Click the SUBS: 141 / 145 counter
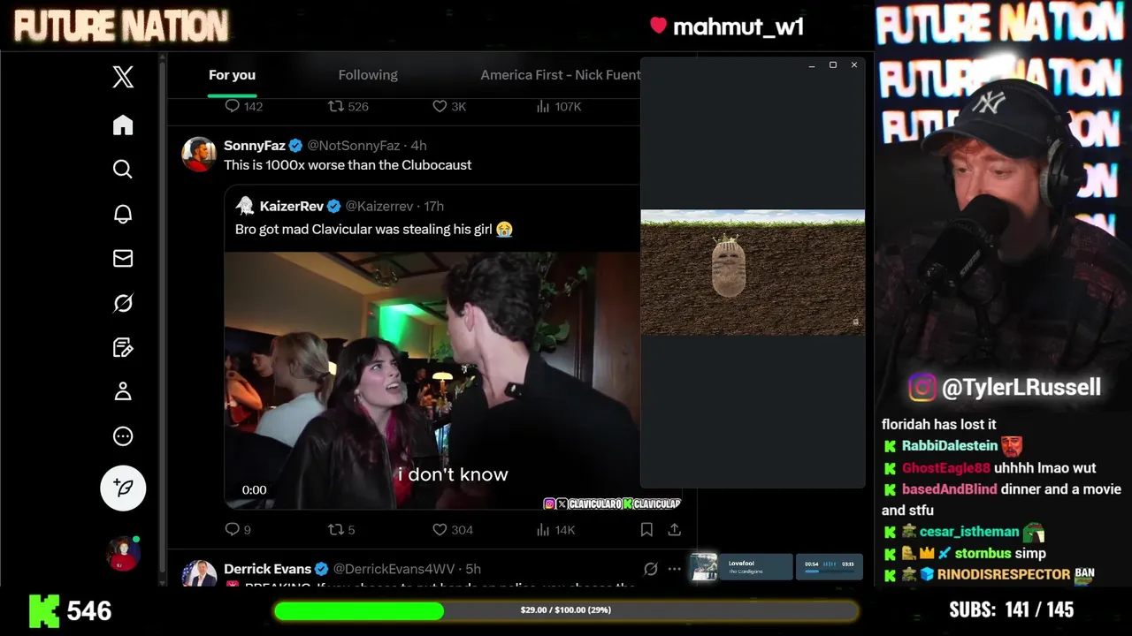 pyautogui.click(x=1012, y=609)
